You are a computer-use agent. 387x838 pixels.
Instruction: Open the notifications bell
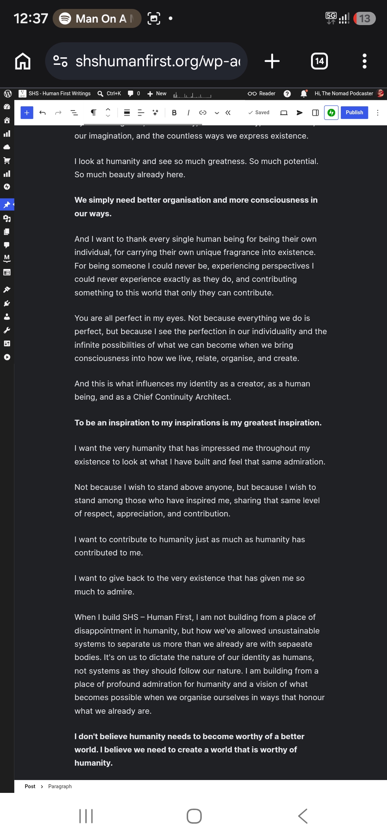[x=304, y=93]
